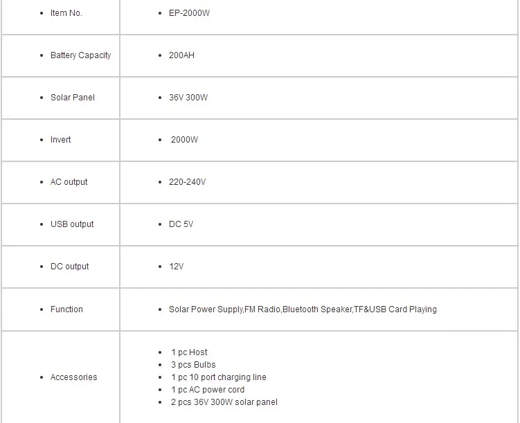Select the 36V 300W value in Solar Panel row
This screenshot has width=520, height=423.
(x=188, y=98)
